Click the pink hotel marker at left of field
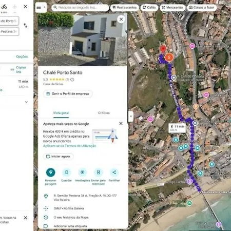The height and width of the screenshot is (231, 231). [150, 119]
